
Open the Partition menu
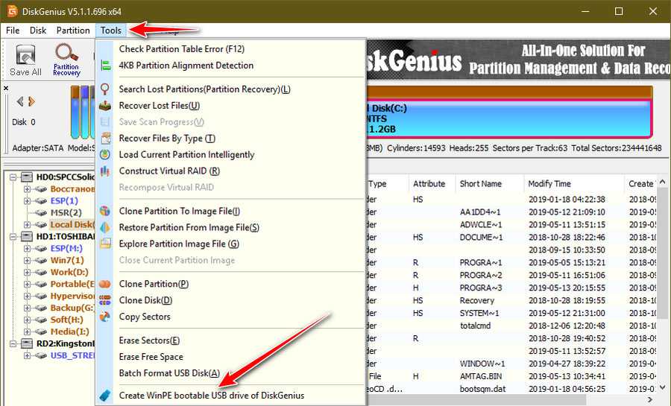pyautogui.click(x=73, y=31)
